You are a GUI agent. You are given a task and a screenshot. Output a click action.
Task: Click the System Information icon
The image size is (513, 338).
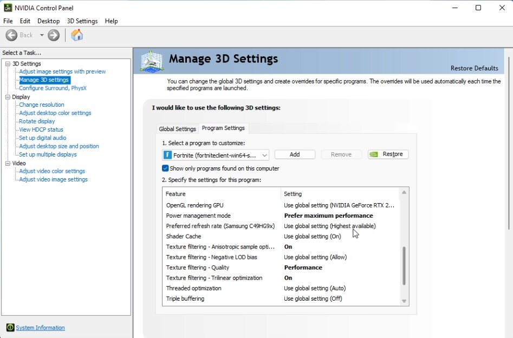(x=10, y=328)
